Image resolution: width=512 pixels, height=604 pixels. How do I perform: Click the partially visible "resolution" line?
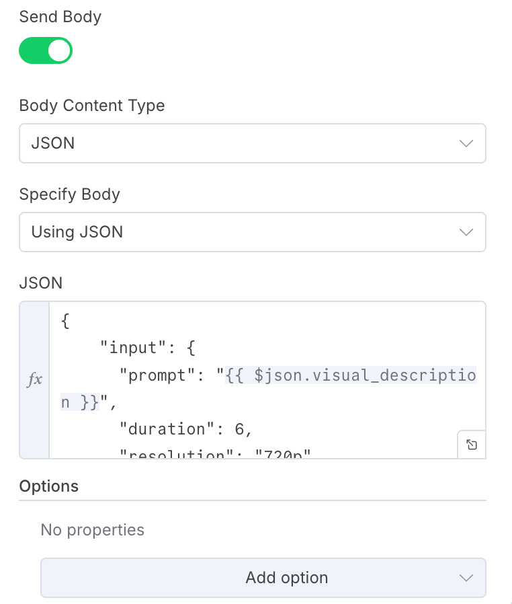coord(215,453)
